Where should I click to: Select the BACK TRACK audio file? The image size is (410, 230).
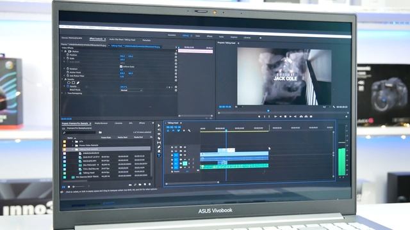pos(87,177)
